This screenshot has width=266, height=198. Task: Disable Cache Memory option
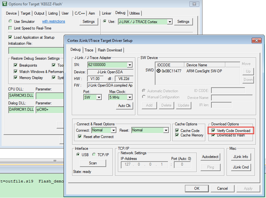tap(177, 135)
